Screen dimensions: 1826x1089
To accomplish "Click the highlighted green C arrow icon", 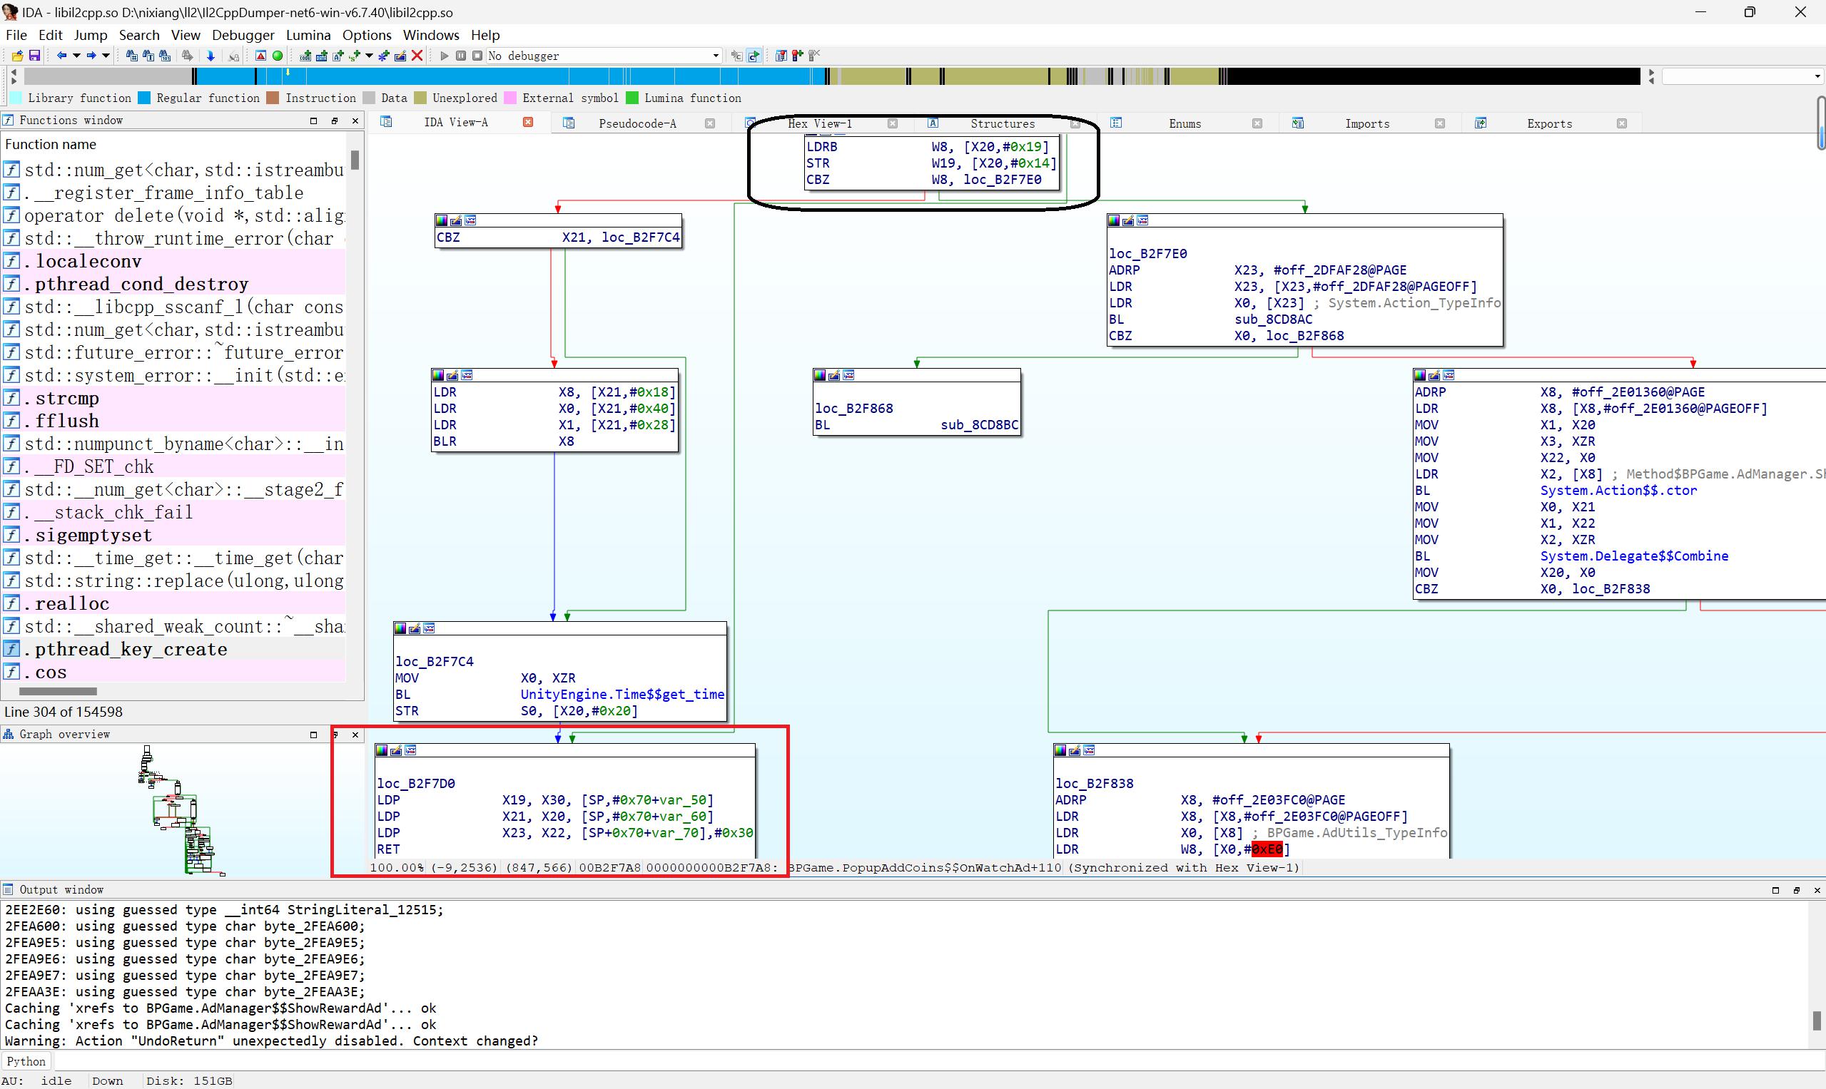I will (x=754, y=56).
